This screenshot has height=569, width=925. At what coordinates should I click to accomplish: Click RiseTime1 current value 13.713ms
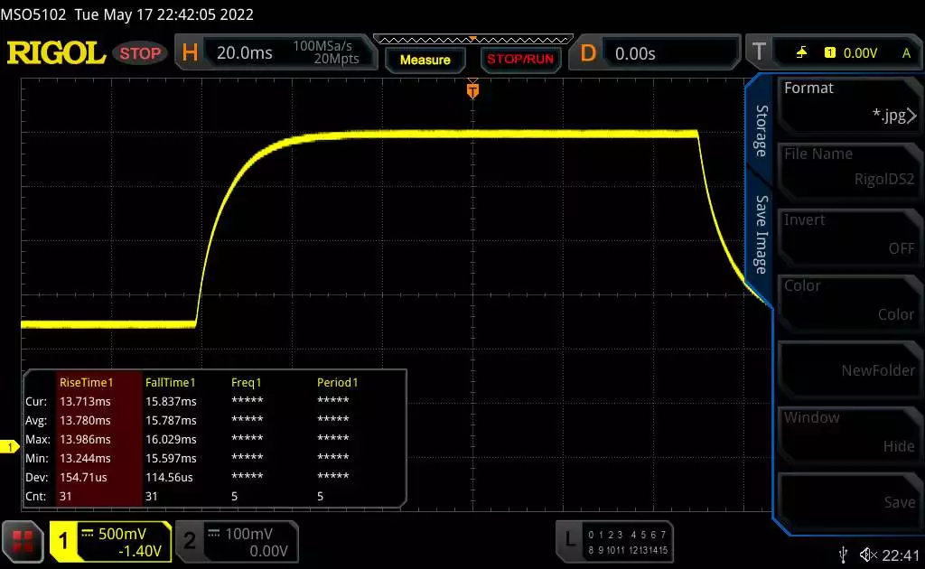click(85, 401)
